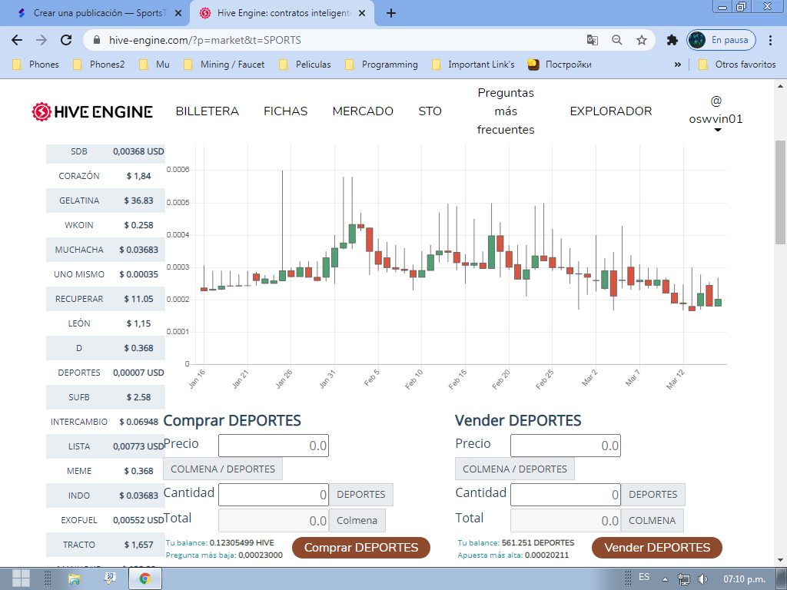Open the STO menu item

pyautogui.click(x=430, y=111)
